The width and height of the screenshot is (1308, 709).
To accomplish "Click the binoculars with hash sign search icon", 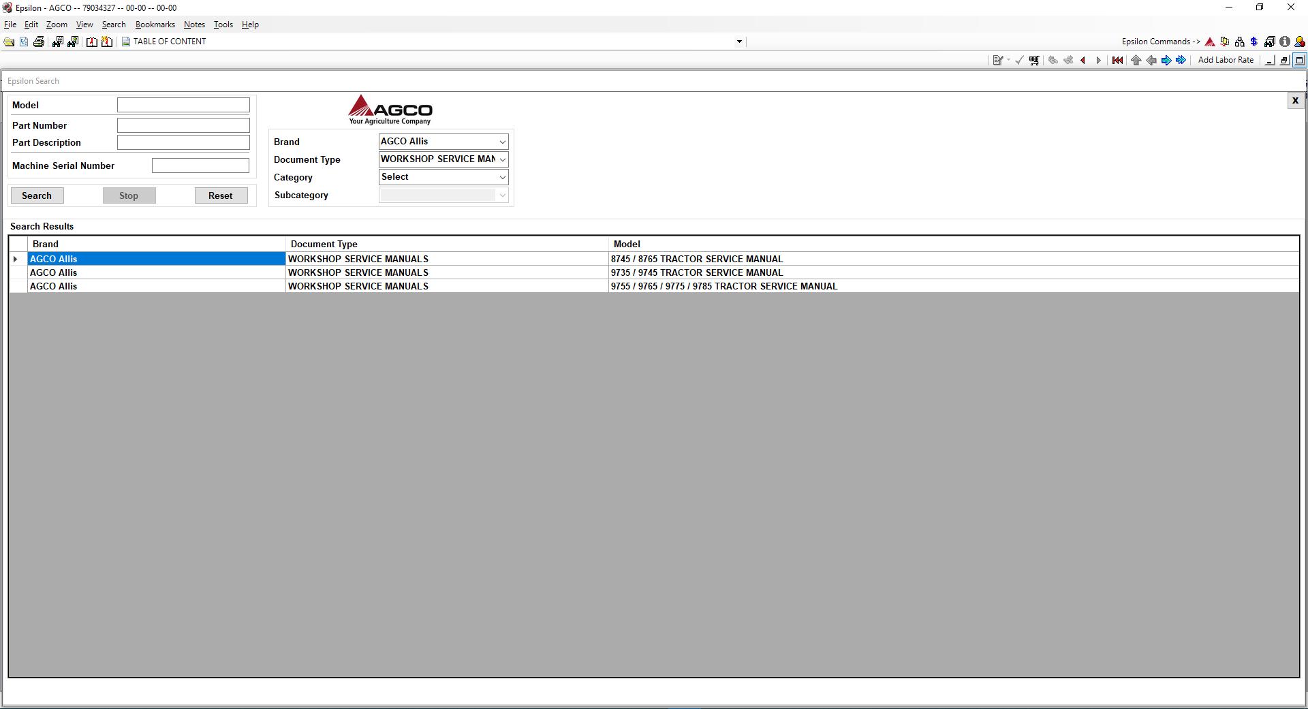I will [x=57, y=42].
